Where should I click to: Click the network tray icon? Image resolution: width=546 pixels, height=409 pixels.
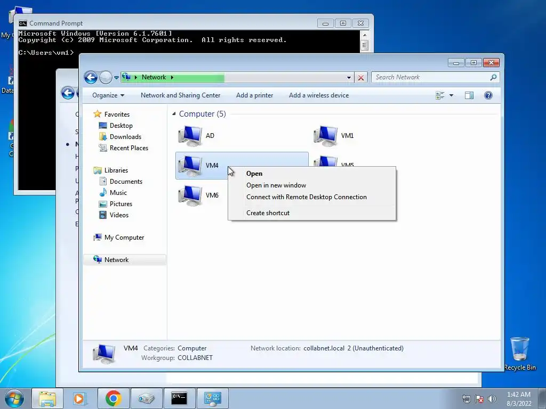click(x=466, y=399)
